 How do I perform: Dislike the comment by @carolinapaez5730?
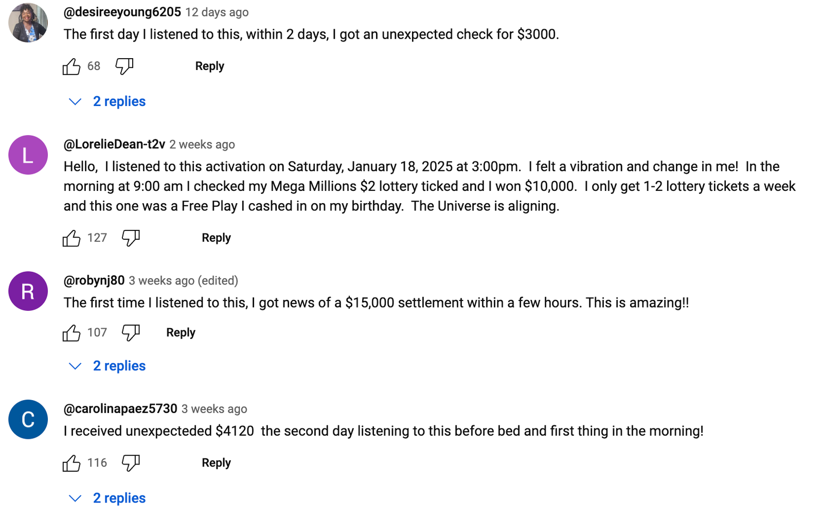point(131,463)
